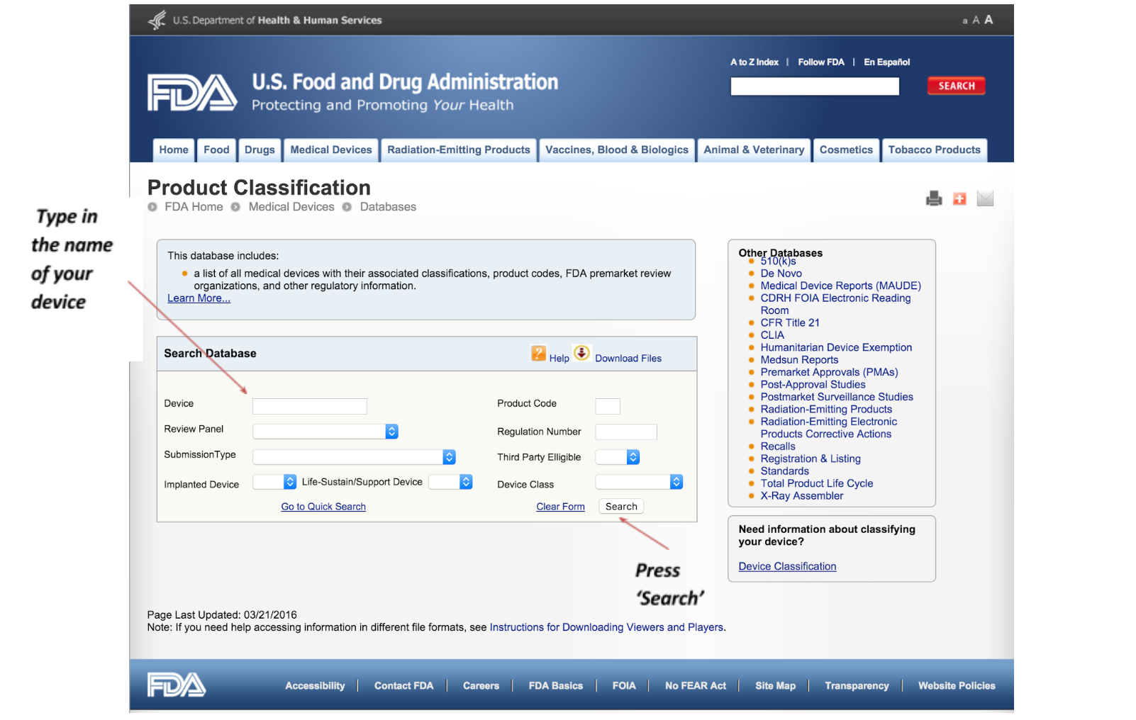Open the Animal & Veterinary tab

point(754,150)
